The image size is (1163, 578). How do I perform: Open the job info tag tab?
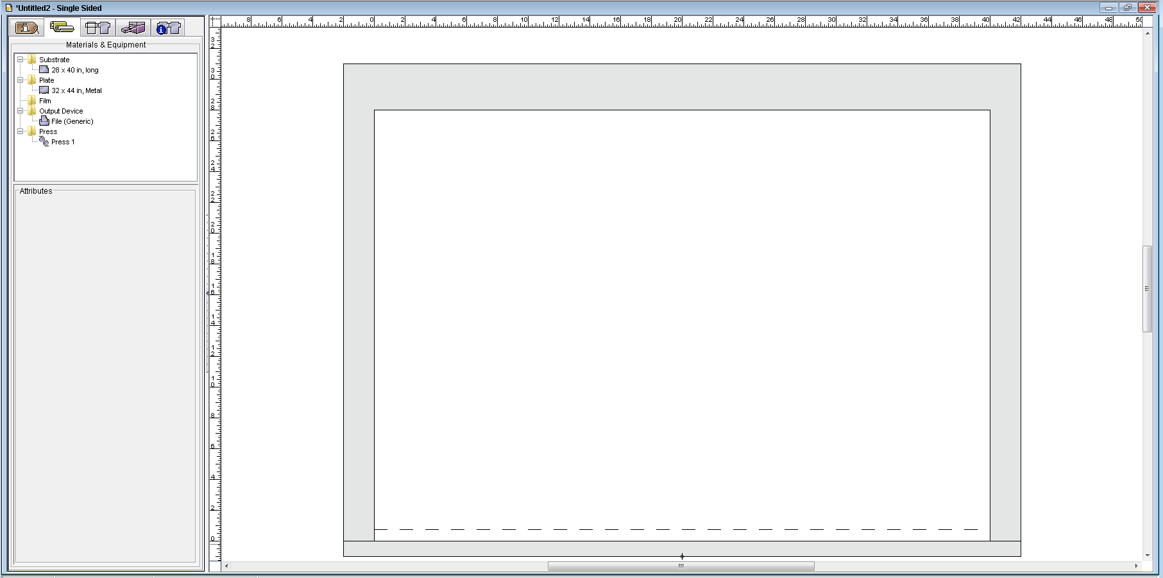click(27, 28)
